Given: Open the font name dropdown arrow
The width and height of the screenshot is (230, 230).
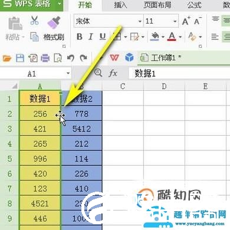Looking at the screenshot, I should 140,21.
